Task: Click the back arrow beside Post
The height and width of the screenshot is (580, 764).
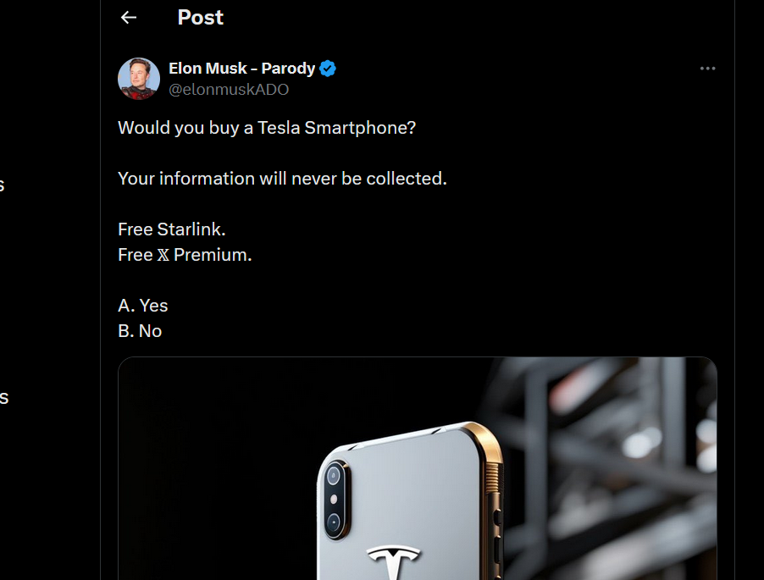Action: tap(129, 18)
